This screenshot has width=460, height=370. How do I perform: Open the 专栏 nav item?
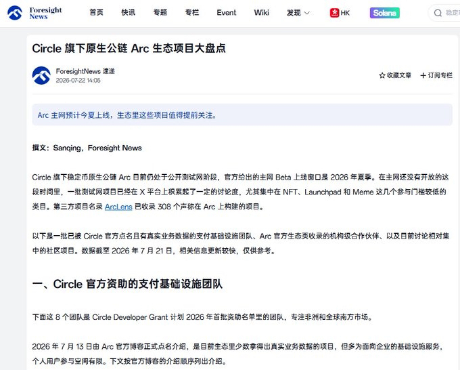pos(192,13)
